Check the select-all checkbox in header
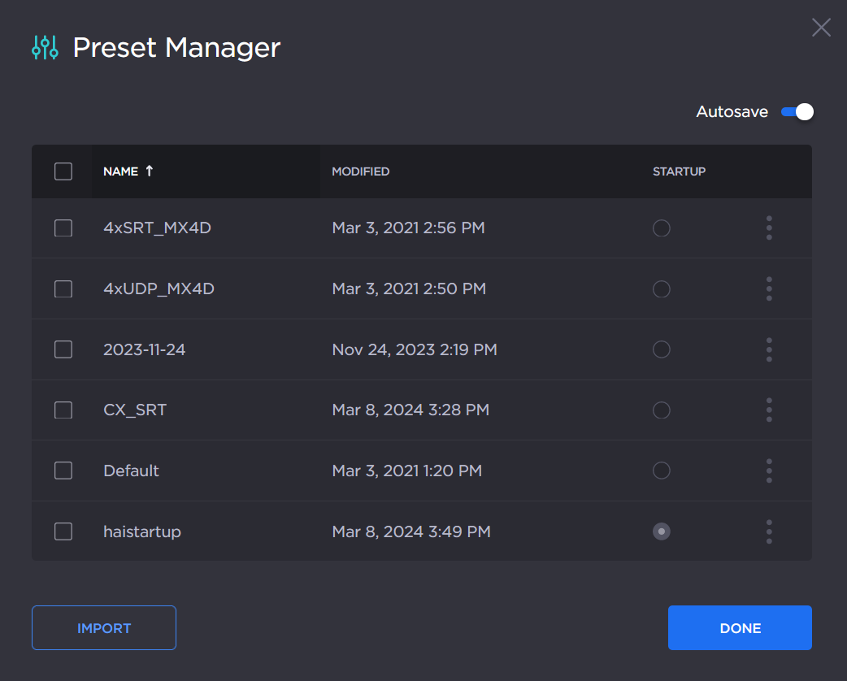The width and height of the screenshot is (847, 681). 63,171
